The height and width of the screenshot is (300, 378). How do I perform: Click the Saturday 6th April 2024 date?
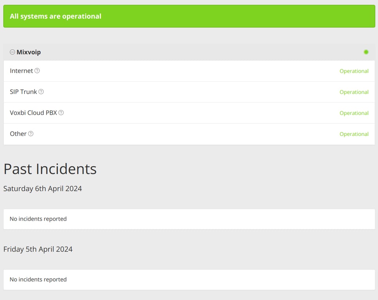pyautogui.click(x=43, y=189)
